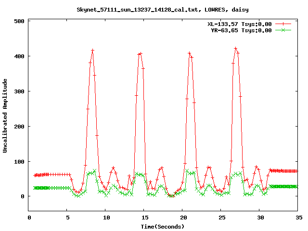This screenshot has width=308, height=231.
Task: Click the 300 tick label on y-axis
Action: (x=19, y=91)
